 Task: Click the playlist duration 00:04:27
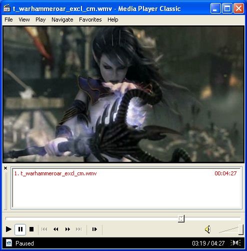click(x=225, y=173)
